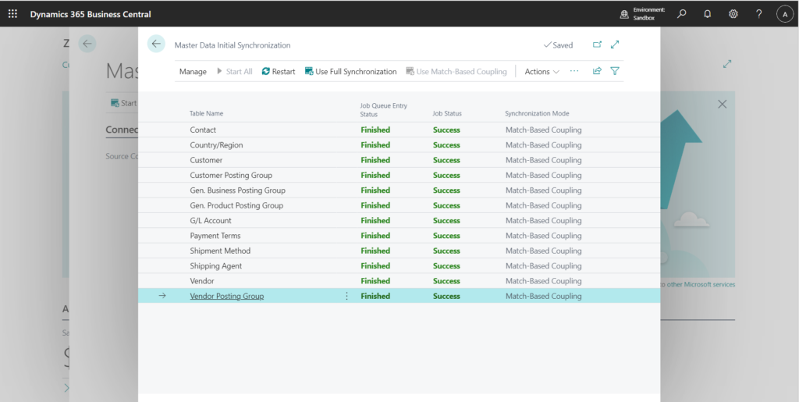Select the Payment Terms row
Viewport: 799px width, 402px height.
point(399,236)
